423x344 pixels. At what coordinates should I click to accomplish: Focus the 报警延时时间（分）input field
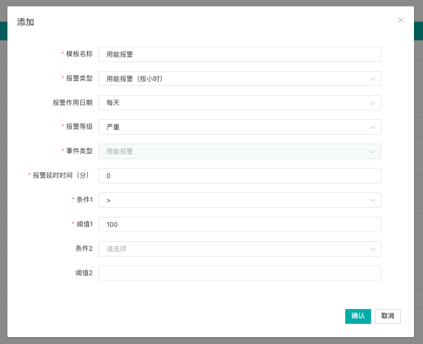click(x=239, y=176)
